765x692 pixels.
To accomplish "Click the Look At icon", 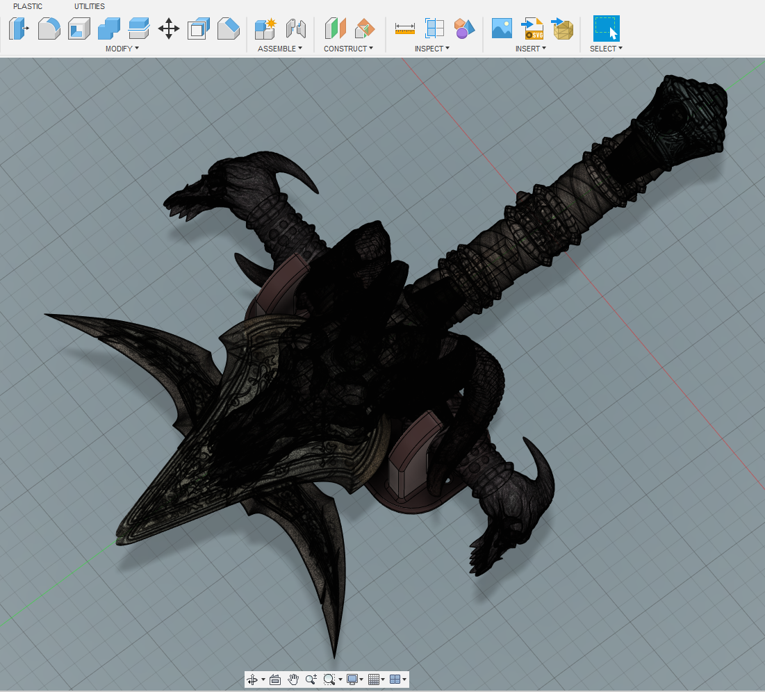I will [x=275, y=679].
